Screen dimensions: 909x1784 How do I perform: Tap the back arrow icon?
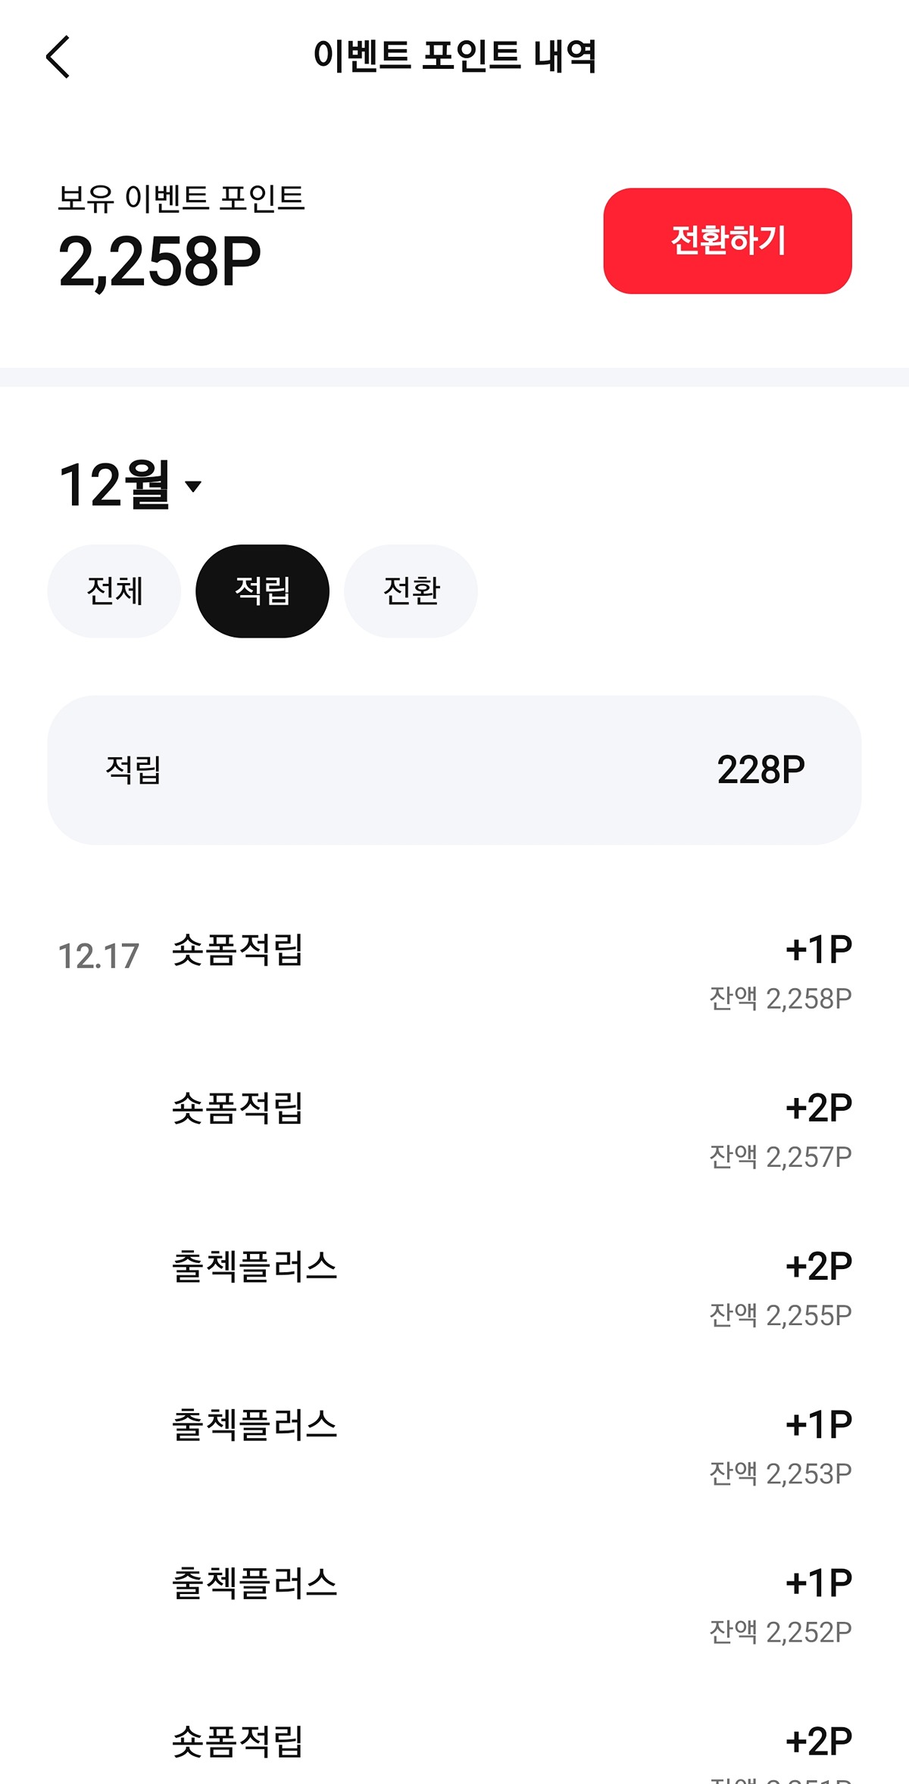(58, 57)
